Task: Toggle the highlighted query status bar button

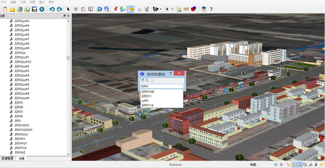Action: click(x=300, y=165)
